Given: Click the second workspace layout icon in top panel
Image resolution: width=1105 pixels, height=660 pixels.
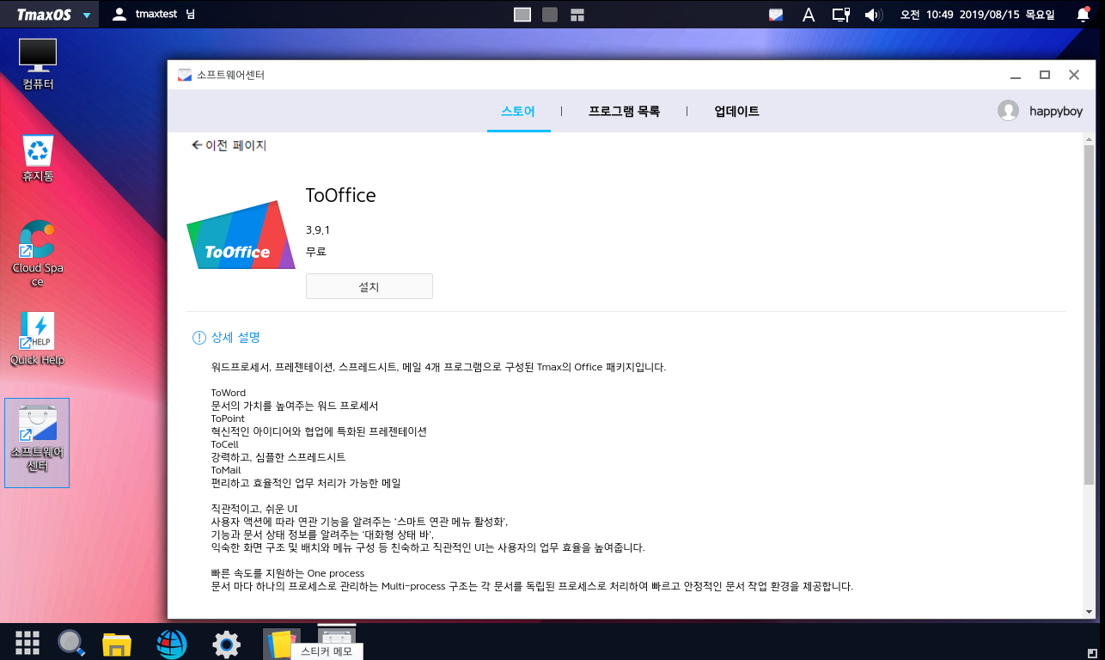Looking at the screenshot, I should point(550,15).
